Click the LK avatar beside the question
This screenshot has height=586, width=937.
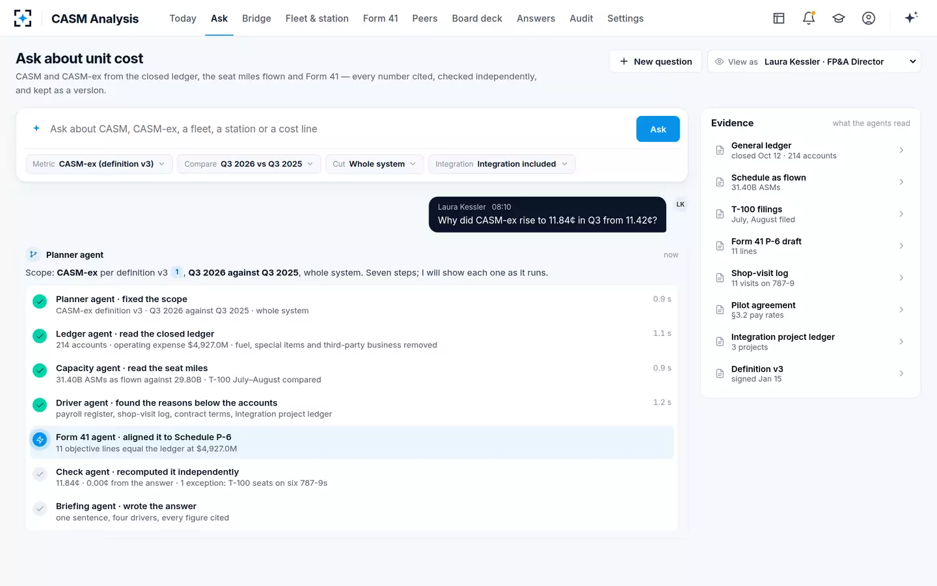681,204
